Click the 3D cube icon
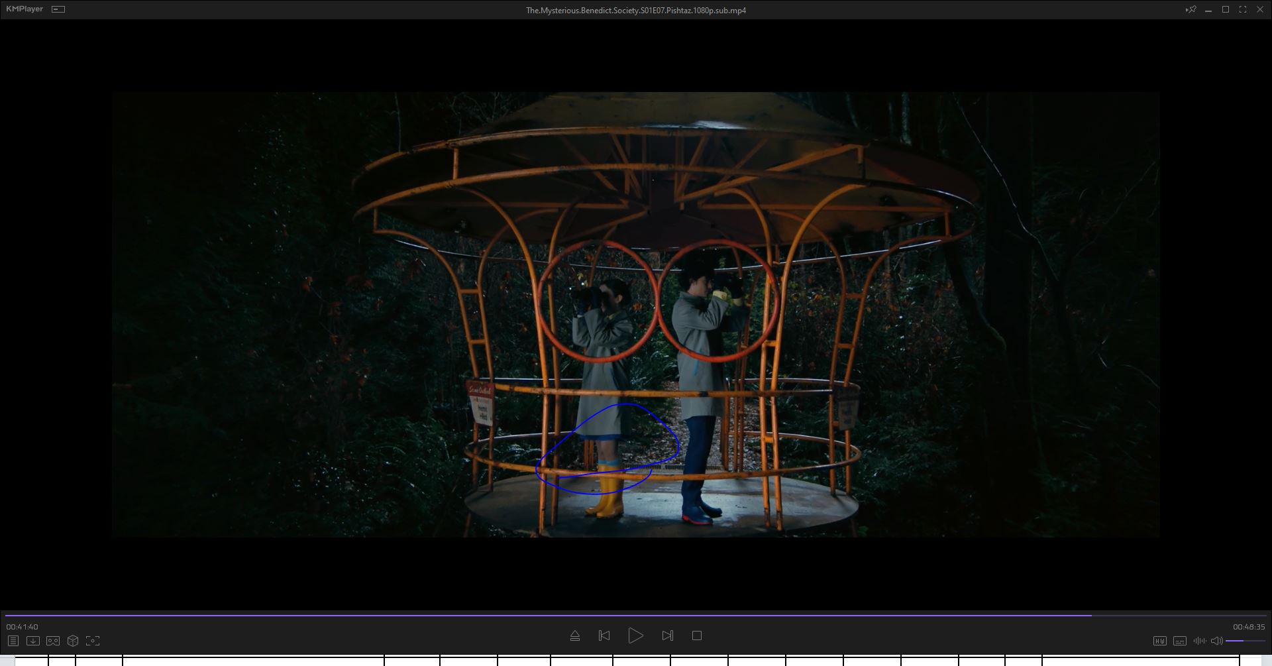 point(73,641)
